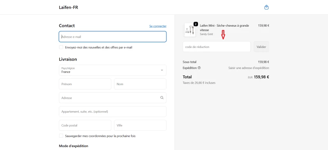Click into the Prénom field

pos(85,84)
